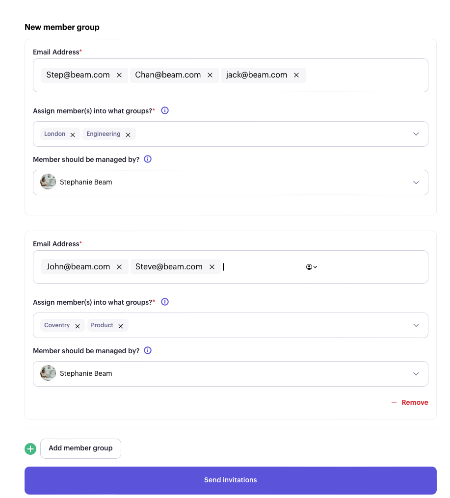Click info icon beside first group assignment label
The image size is (450, 498).
(165, 110)
